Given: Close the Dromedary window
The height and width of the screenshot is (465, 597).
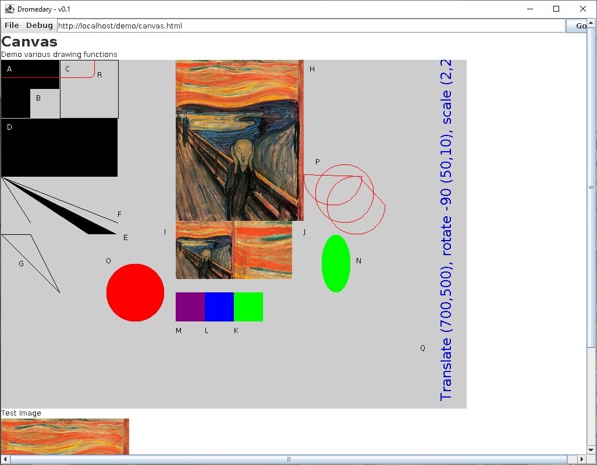Looking at the screenshot, I should 583,9.
